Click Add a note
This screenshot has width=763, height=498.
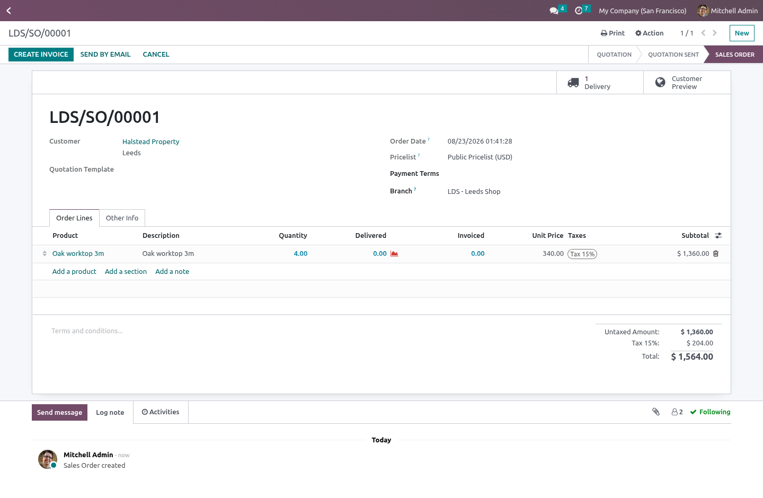pos(172,271)
